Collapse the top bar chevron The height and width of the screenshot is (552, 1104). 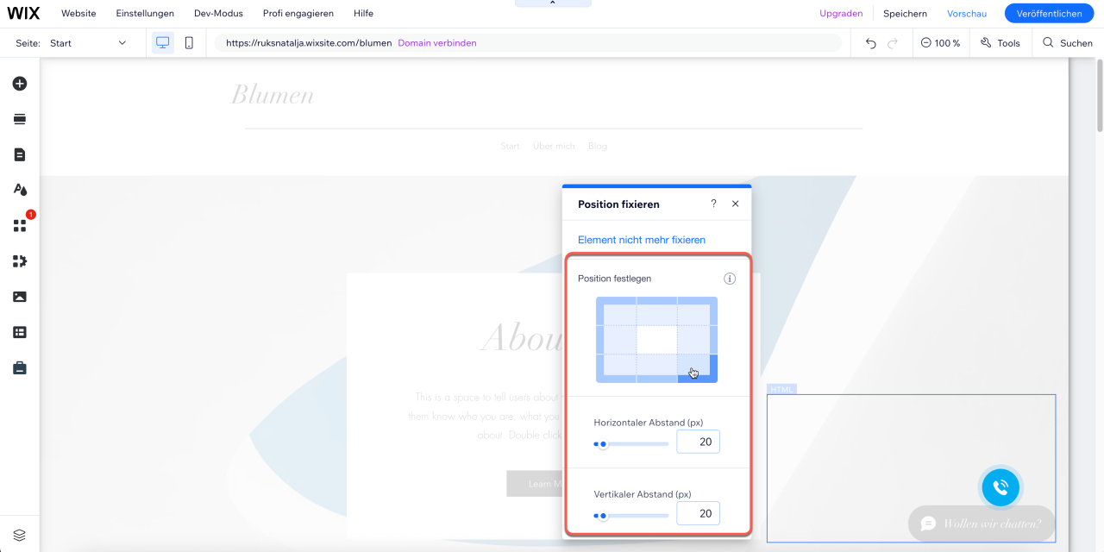pyautogui.click(x=553, y=3)
